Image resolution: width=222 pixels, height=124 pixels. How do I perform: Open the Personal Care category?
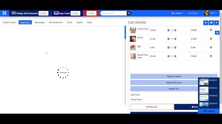pos(56,22)
